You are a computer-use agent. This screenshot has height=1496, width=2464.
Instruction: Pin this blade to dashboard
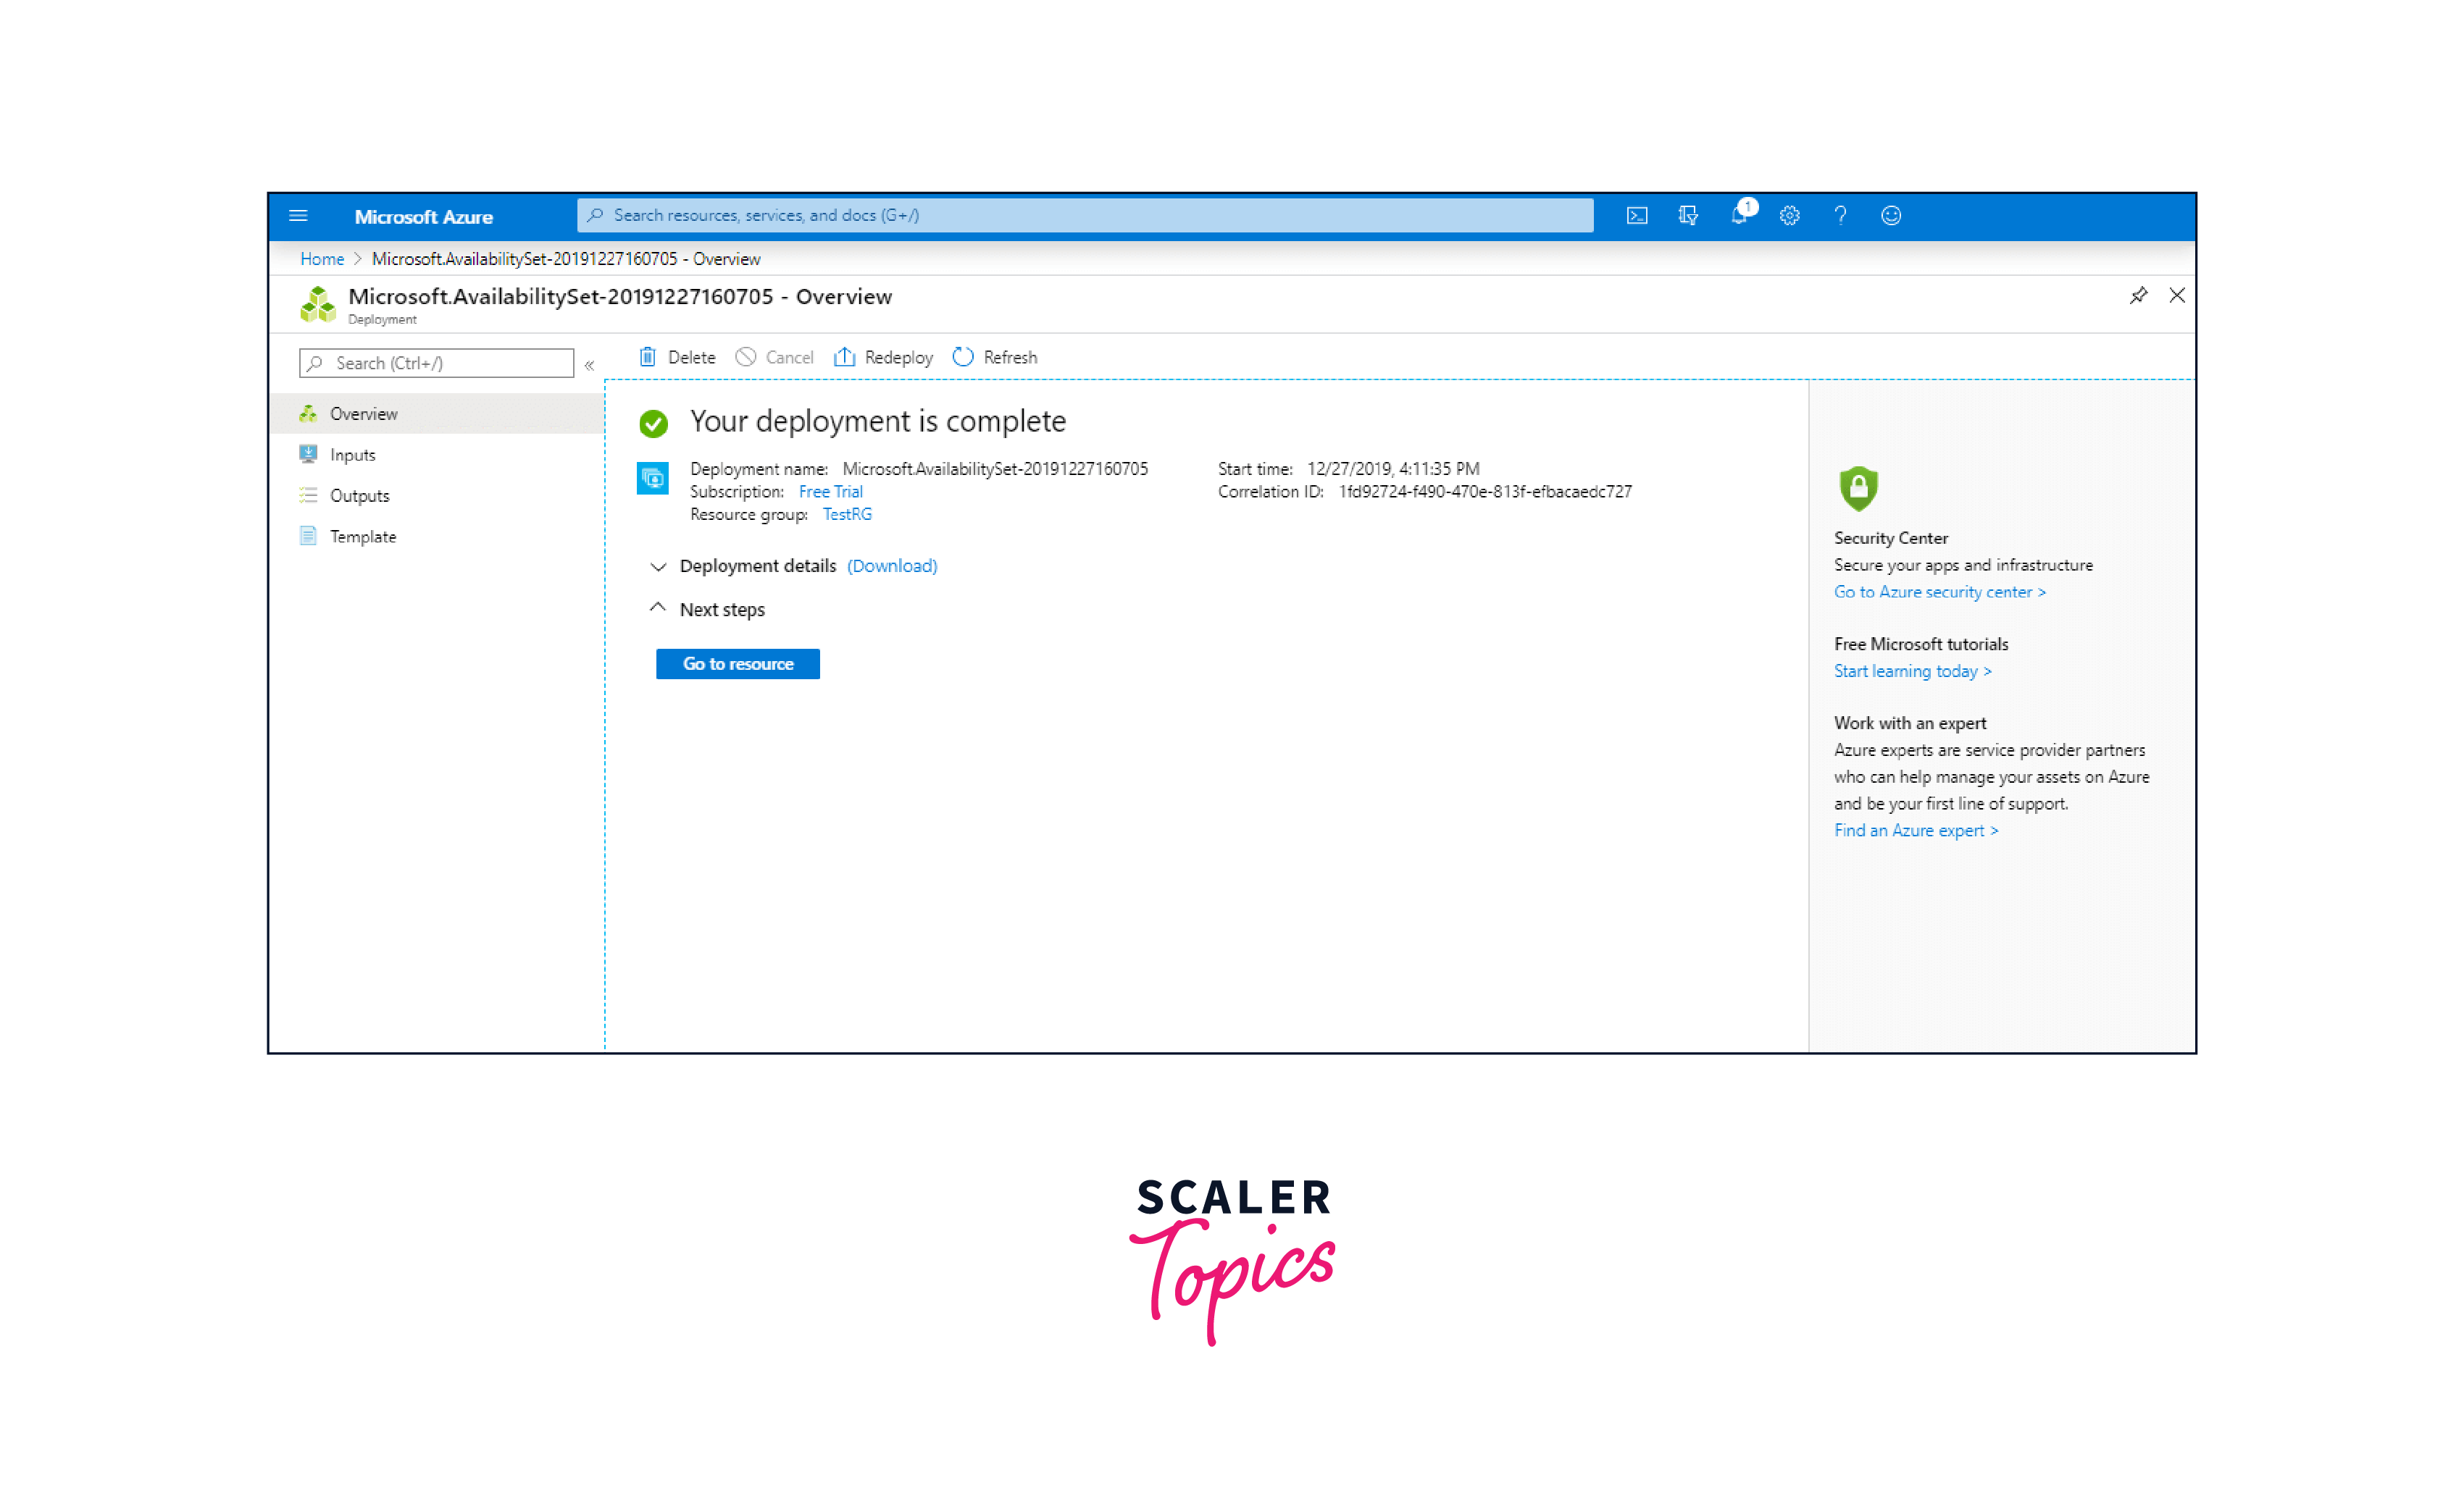(x=2138, y=296)
